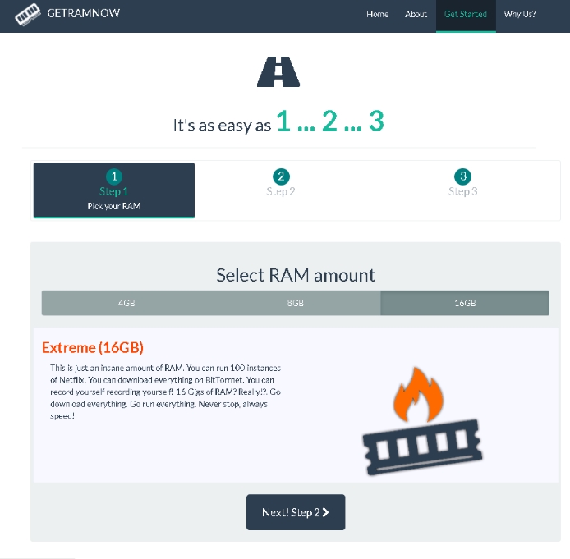Go to the About page
Screen dimensions: 570x559
416,14
